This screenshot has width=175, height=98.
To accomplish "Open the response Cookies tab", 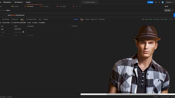I will (87, 19).
